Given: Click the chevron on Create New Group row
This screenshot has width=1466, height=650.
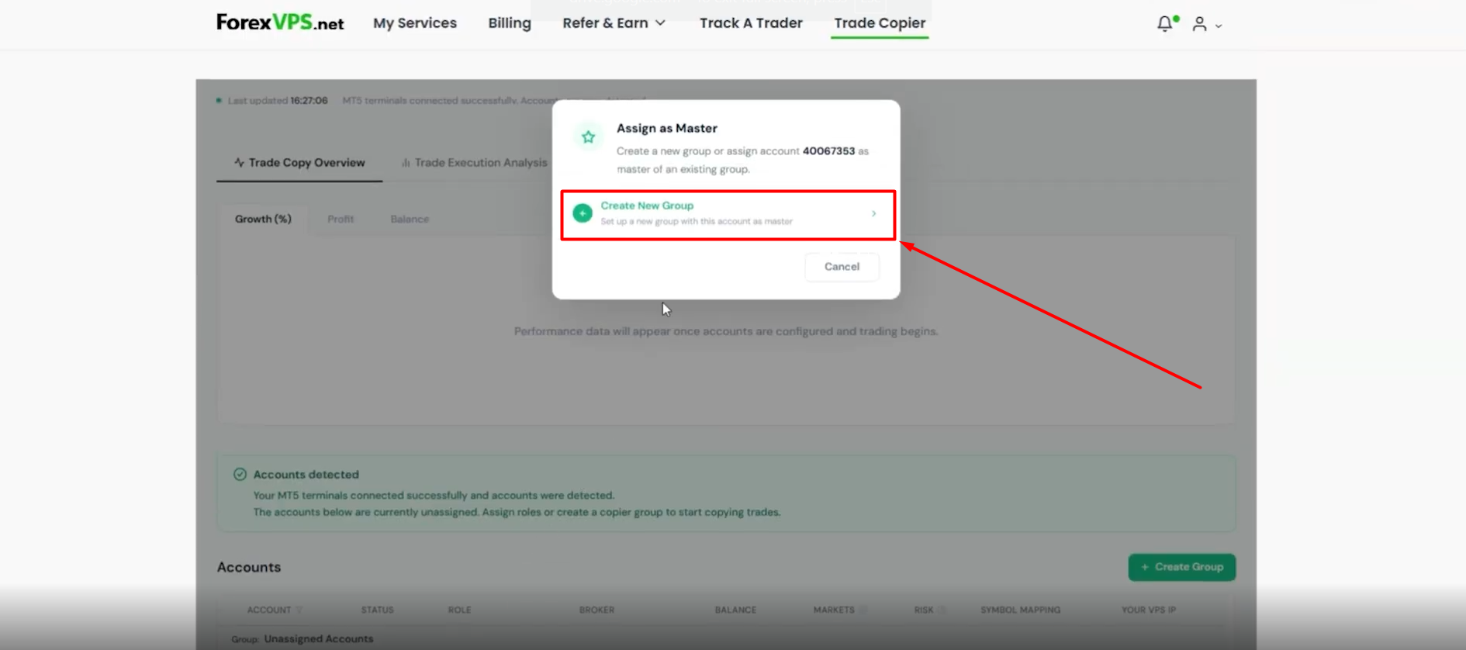Looking at the screenshot, I should [x=873, y=213].
